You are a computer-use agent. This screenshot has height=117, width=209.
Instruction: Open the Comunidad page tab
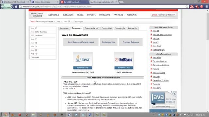coord(107,28)
